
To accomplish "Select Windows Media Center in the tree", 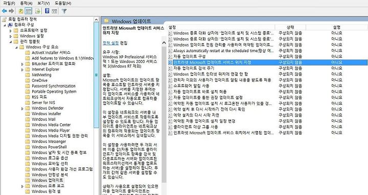I will point(51,125).
